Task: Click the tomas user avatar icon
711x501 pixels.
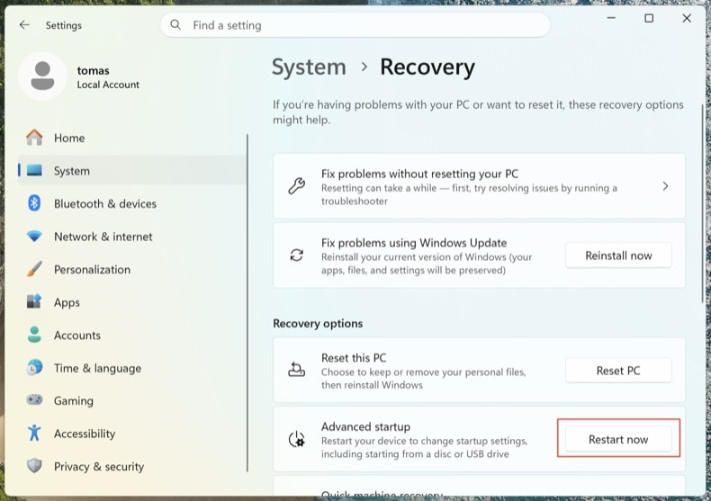Action: 42,76
